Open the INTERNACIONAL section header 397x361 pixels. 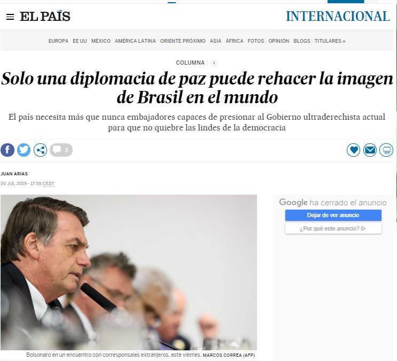338,17
